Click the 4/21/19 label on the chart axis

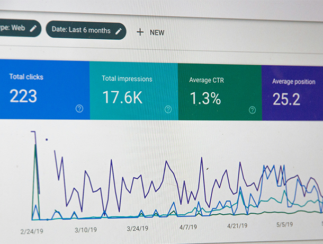239,226
